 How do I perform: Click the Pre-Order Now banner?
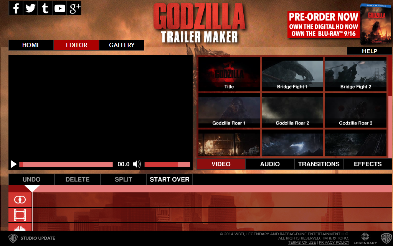click(x=324, y=25)
